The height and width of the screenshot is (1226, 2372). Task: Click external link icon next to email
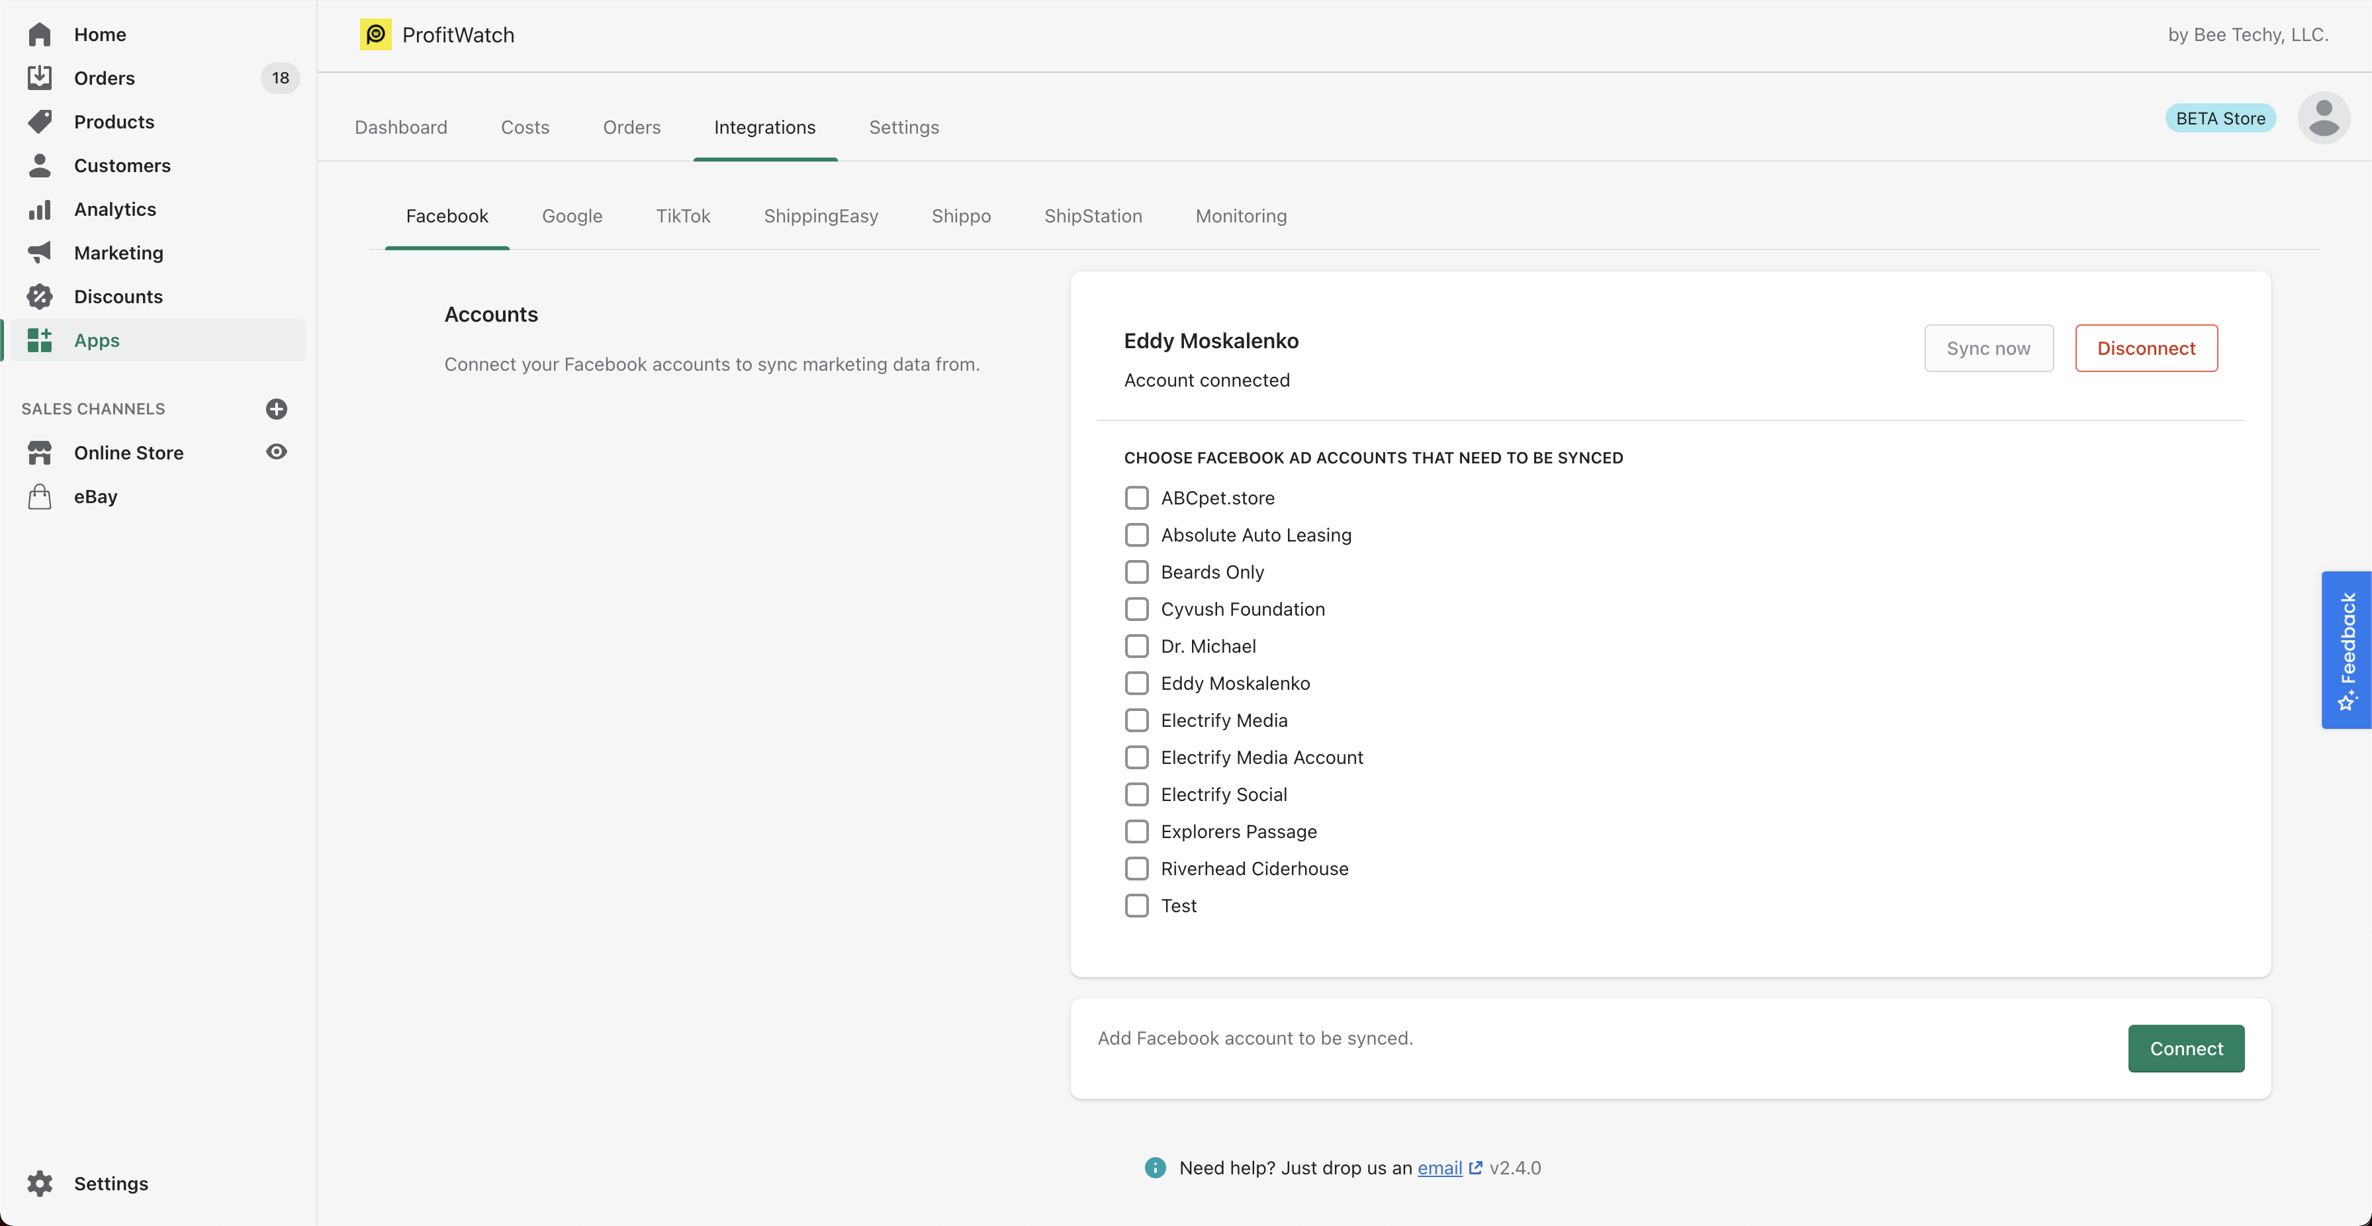(1475, 1167)
